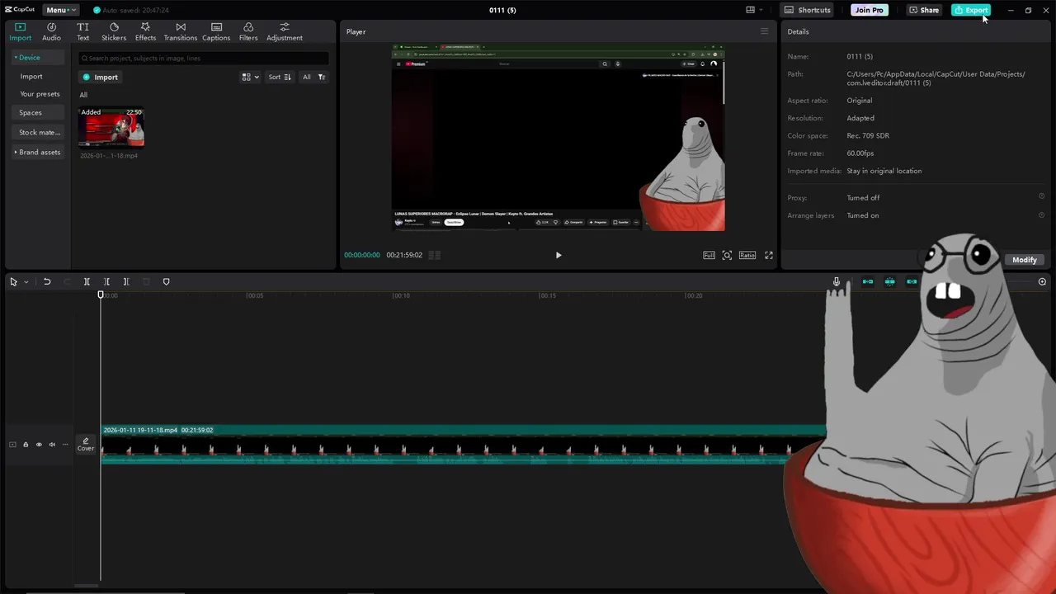Open the layout switcher dropdown in title bar
The width and height of the screenshot is (1056, 594).
(754, 10)
